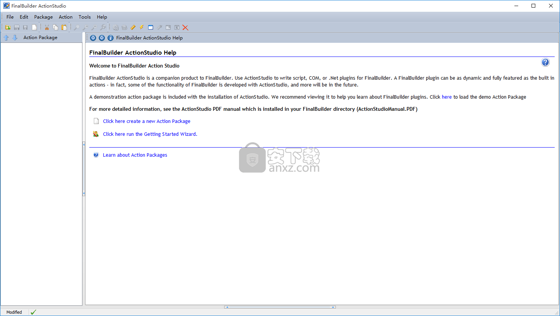Click the bottom horizontal splitter handle

pos(280,307)
